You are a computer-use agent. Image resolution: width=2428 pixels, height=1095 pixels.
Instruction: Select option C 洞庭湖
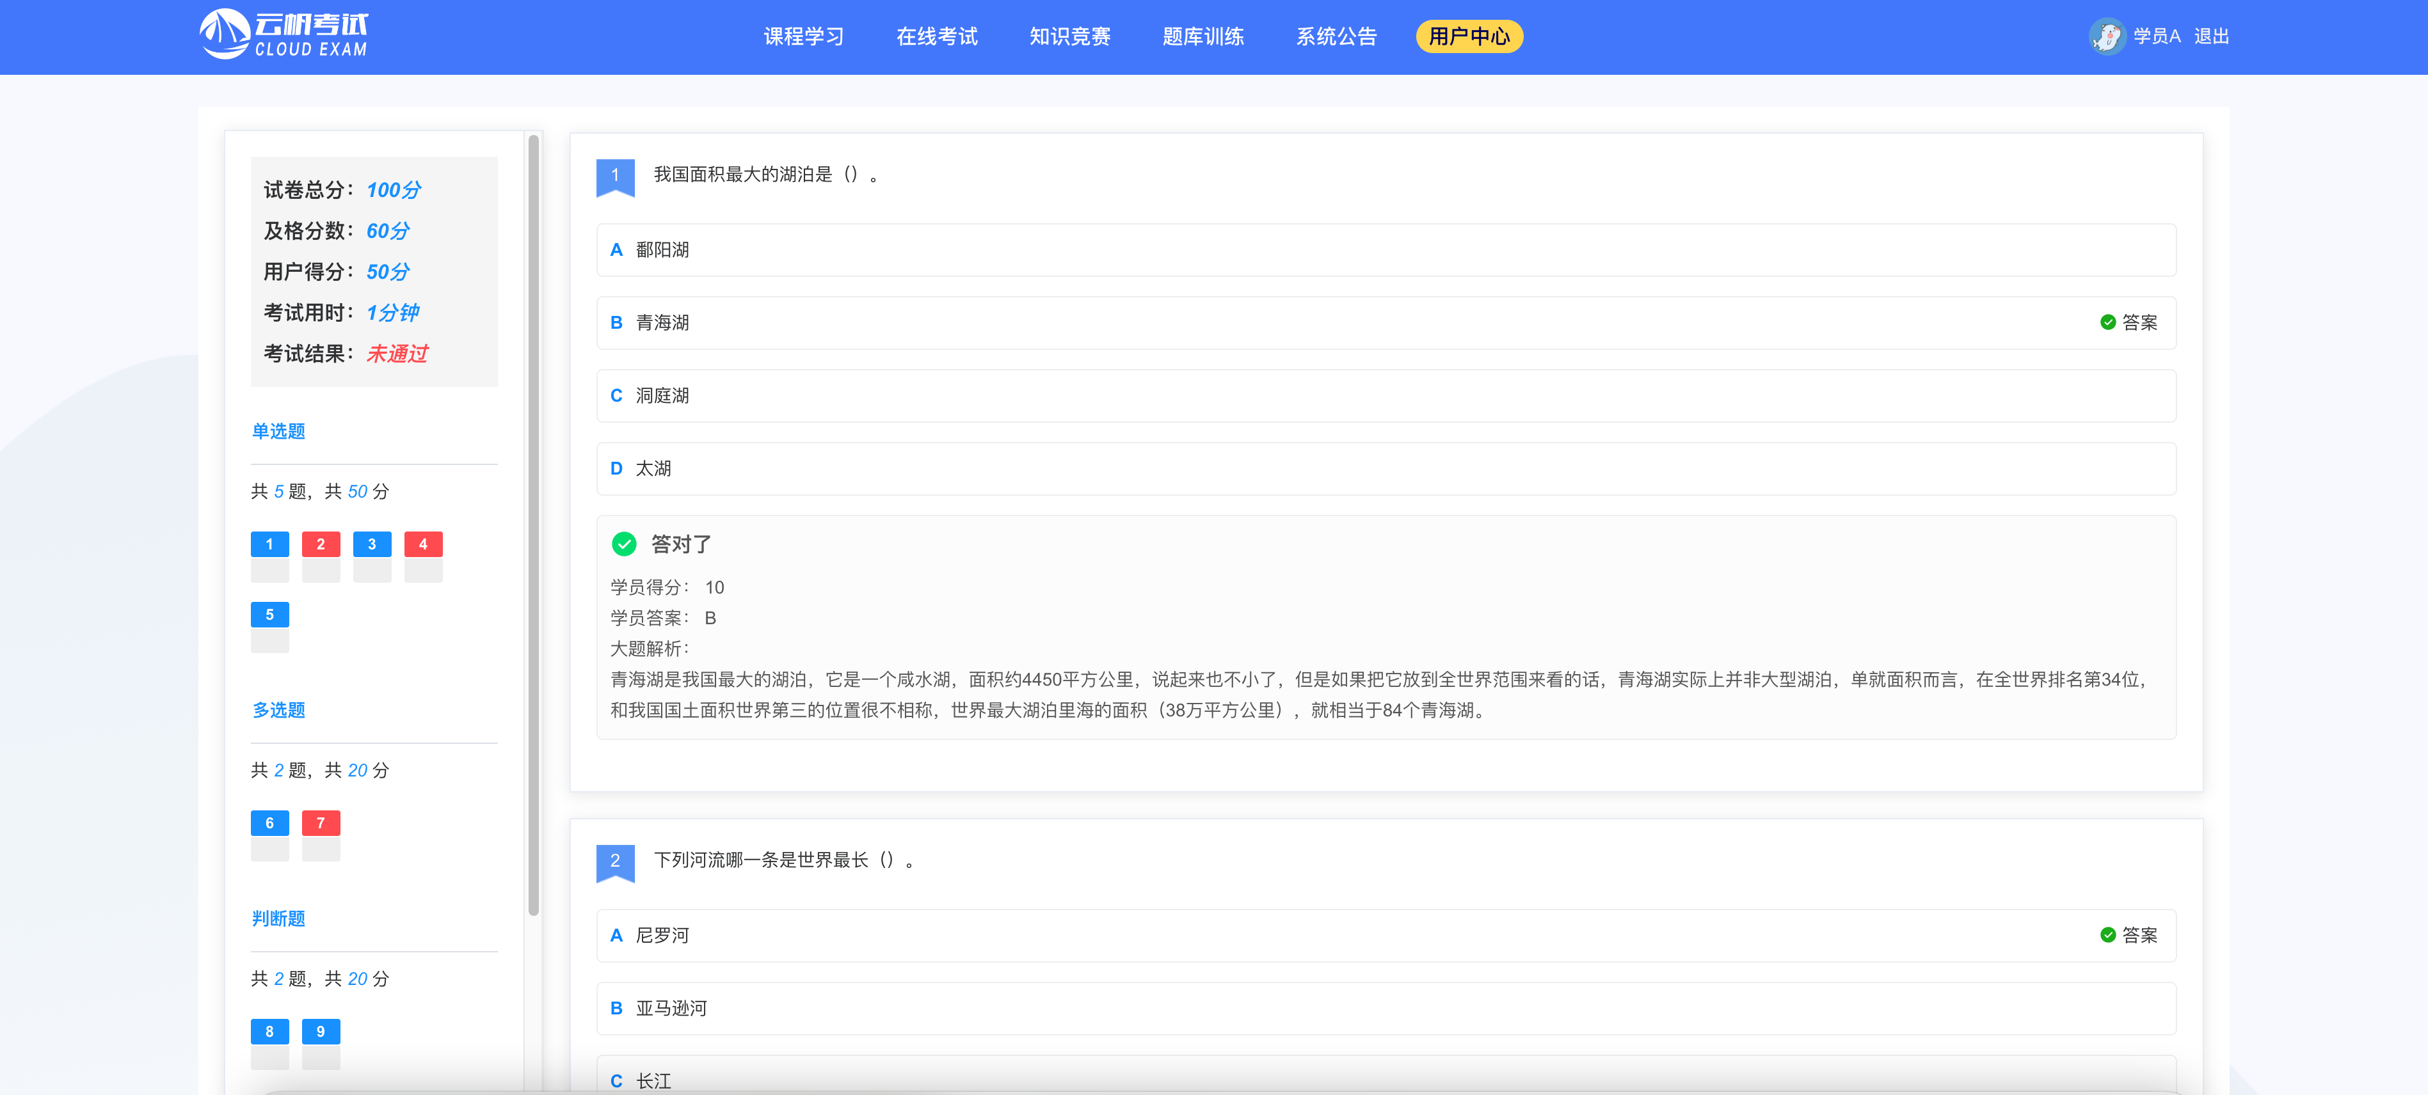[1386, 396]
